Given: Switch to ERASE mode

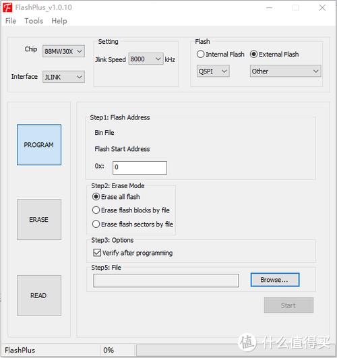Looking at the screenshot, I should tap(39, 220).
